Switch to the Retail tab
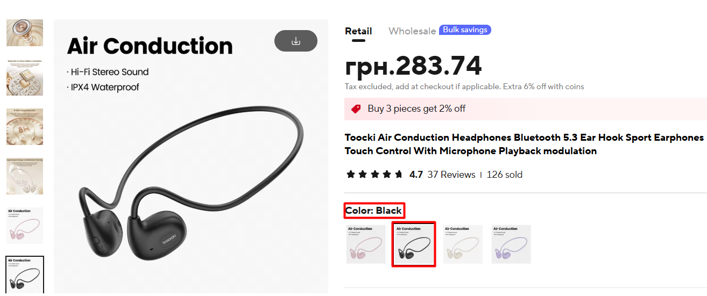Image resolution: width=707 pixels, height=296 pixels. pos(358,31)
